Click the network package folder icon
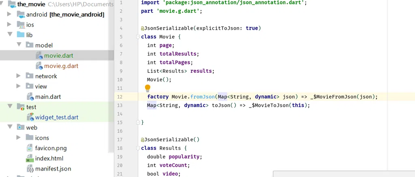415x177 pixels. [30, 76]
